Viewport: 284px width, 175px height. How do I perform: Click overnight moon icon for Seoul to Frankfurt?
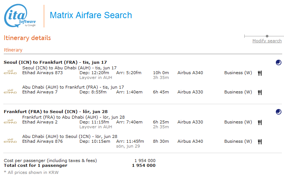pyautogui.click(x=278, y=63)
